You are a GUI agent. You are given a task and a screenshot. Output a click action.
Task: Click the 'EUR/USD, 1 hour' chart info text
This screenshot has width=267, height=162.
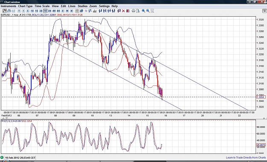(x=9, y=15)
